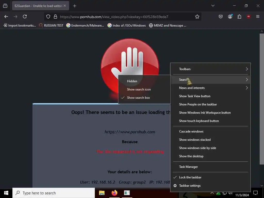Screen dimensions: 264x198
Task: Open the network tray icon
Action: (x=225, y=193)
